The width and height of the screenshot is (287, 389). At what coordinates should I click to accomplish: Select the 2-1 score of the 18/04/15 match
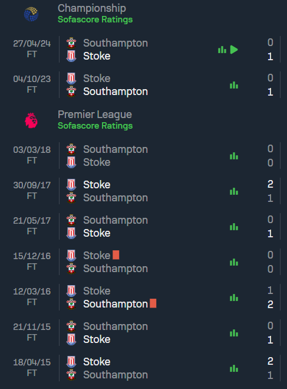tap(270, 368)
